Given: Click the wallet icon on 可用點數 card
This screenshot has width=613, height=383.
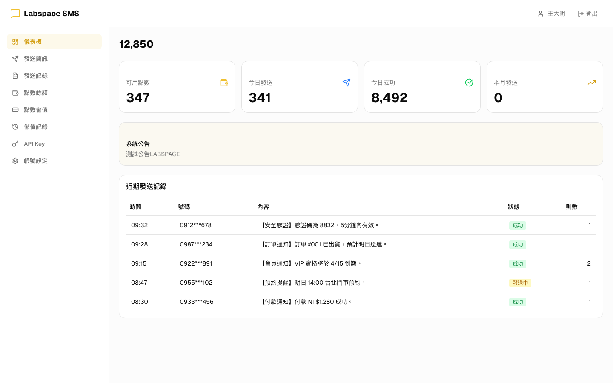Looking at the screenshot, I should [224, 83].
